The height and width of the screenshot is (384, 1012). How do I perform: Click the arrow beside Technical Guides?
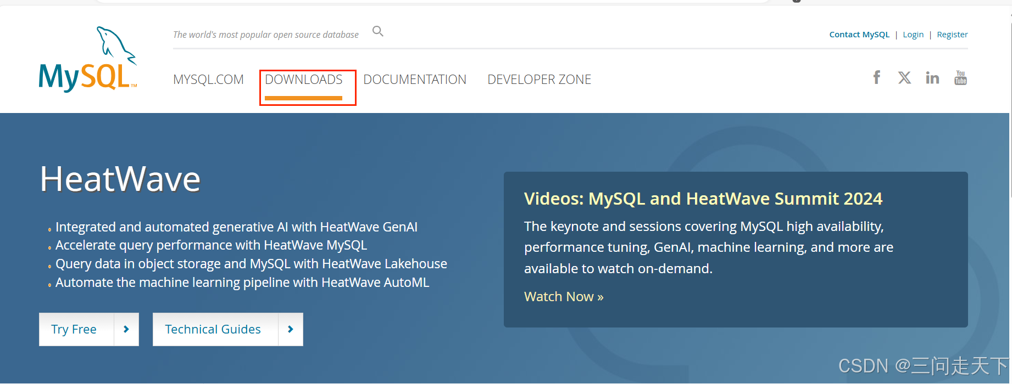coord(291,329)
